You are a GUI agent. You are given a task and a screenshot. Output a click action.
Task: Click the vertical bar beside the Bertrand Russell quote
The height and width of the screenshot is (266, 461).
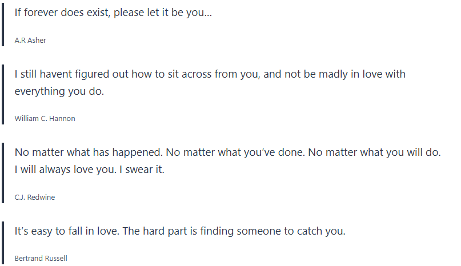[x=2, y=243]
